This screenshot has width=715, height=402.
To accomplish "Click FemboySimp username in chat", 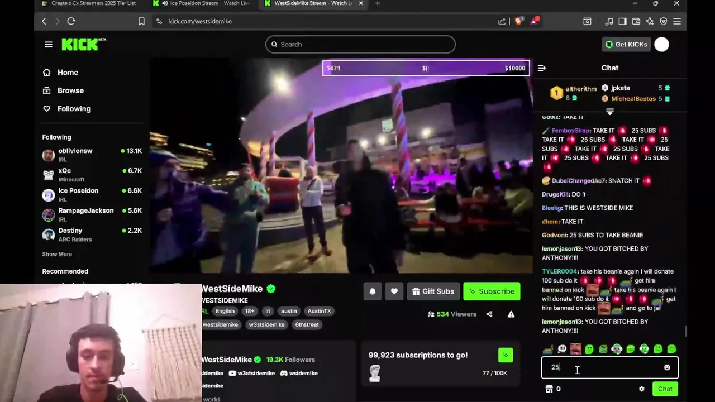I will [571, 131].
